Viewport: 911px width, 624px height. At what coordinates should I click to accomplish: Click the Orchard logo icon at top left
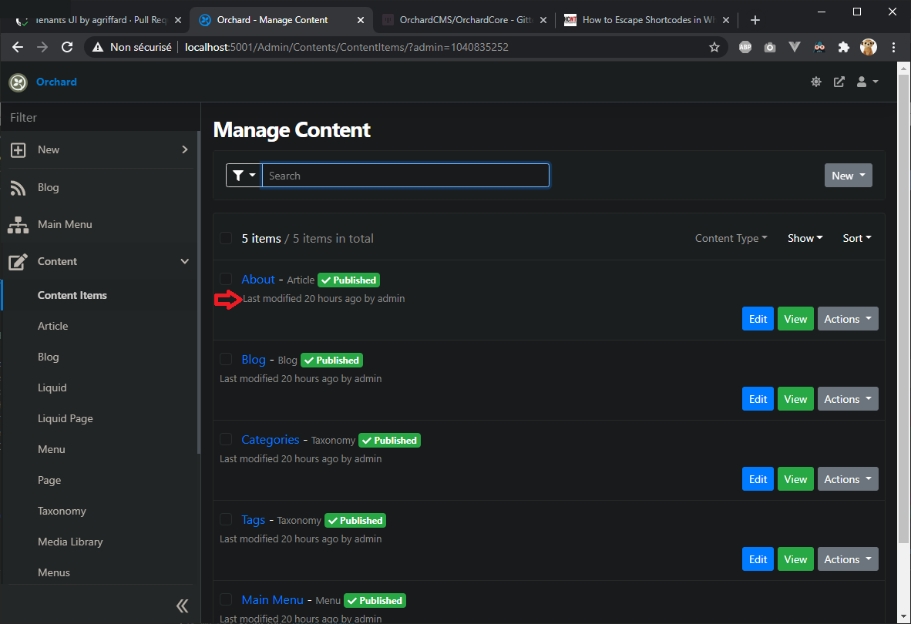(x=18, y=82)
